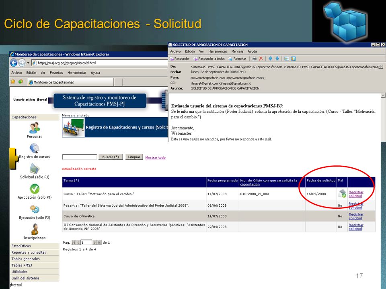Image resolution: width=386 pixels, height=289 pixels.
Task: Click the email subject 'SOLICITUD DE APROBACION DE CAPACITACION' line
Action: pos(225,88)
